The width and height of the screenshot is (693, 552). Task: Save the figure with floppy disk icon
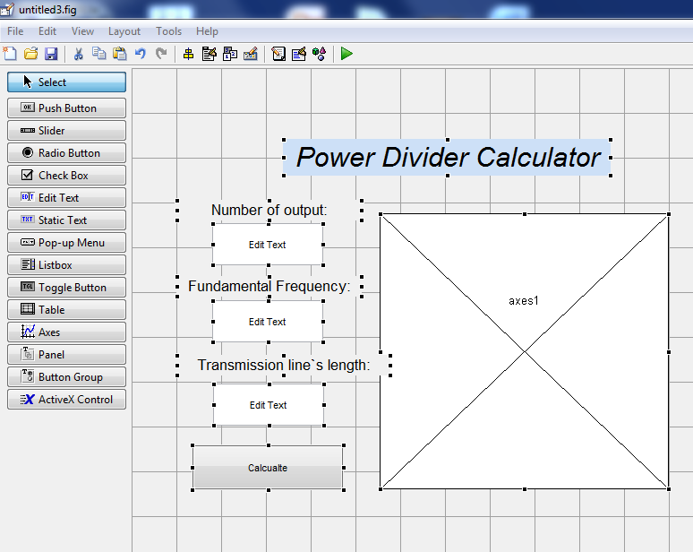(51, 54)
